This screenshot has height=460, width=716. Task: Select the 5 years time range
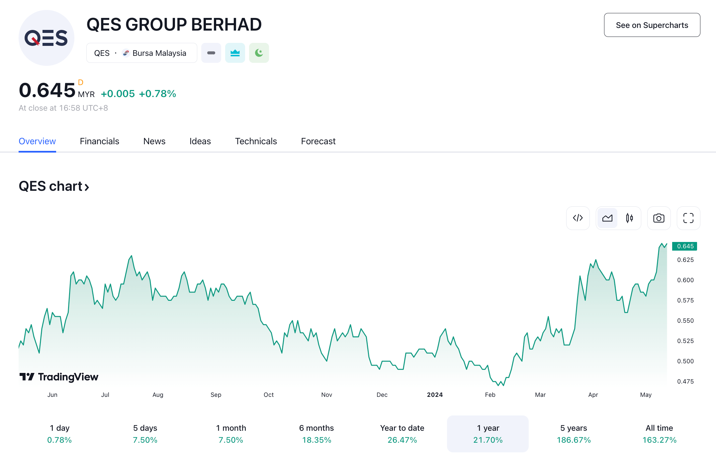[x=574, y=433]
